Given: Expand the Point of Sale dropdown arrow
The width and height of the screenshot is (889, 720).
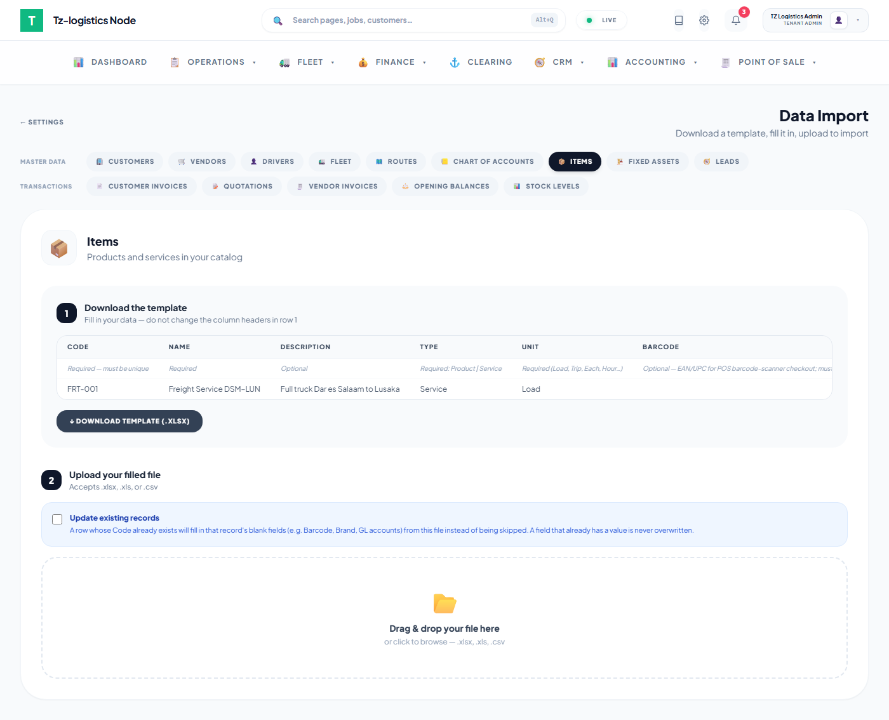Looking at the screenshot, I should click(x=814, y=62).
